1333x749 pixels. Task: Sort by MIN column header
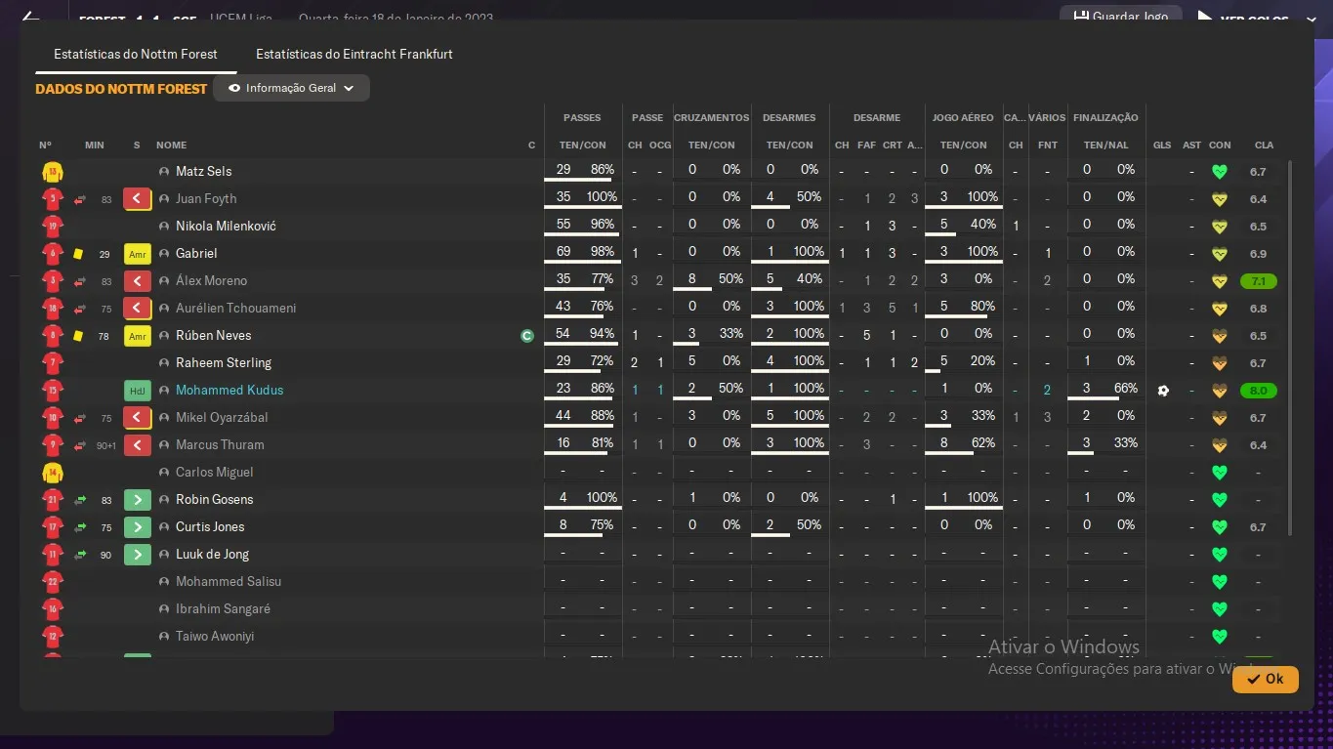pos(94,146)
